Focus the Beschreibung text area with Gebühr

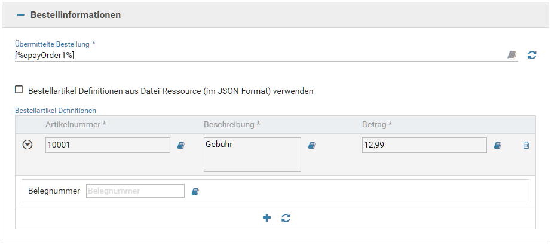(252, 154)
